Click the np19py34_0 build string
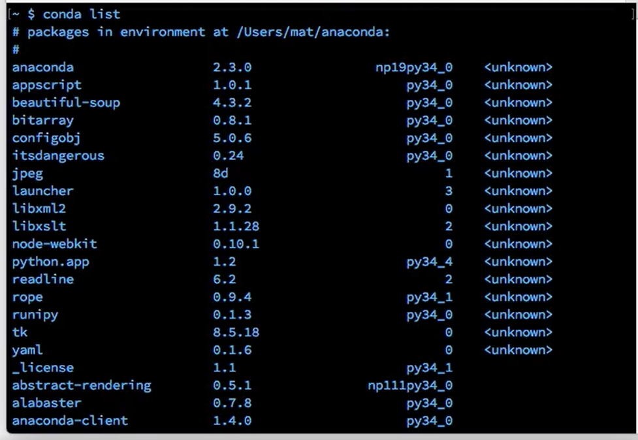638x440 pixels. click(413, 67)
